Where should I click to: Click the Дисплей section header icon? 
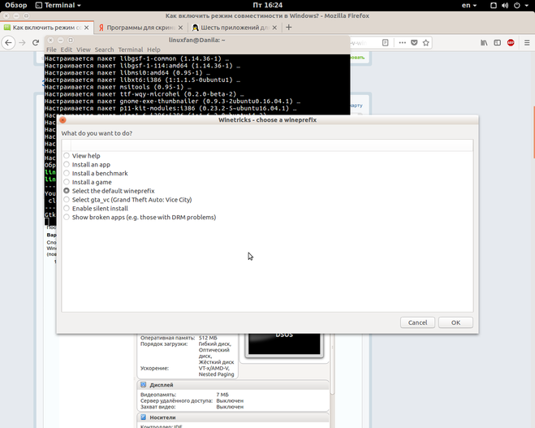tap(144, 385)
